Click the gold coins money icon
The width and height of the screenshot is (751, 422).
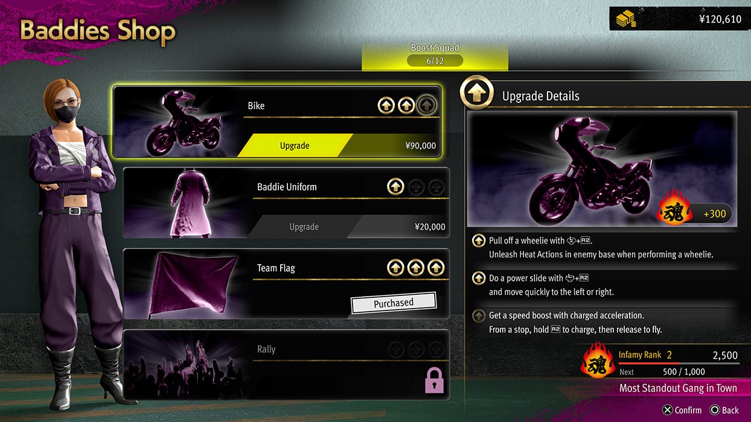pyautogui.click(x=626, y=19)
